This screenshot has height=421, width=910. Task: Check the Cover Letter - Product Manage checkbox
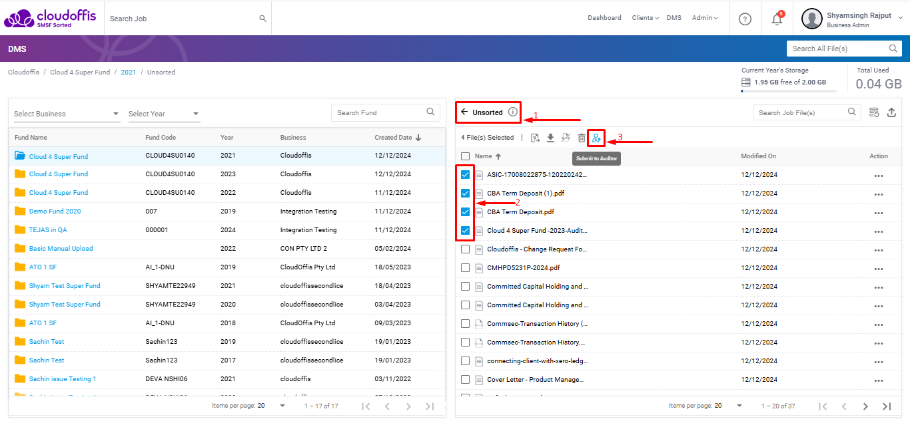point(465,379)
